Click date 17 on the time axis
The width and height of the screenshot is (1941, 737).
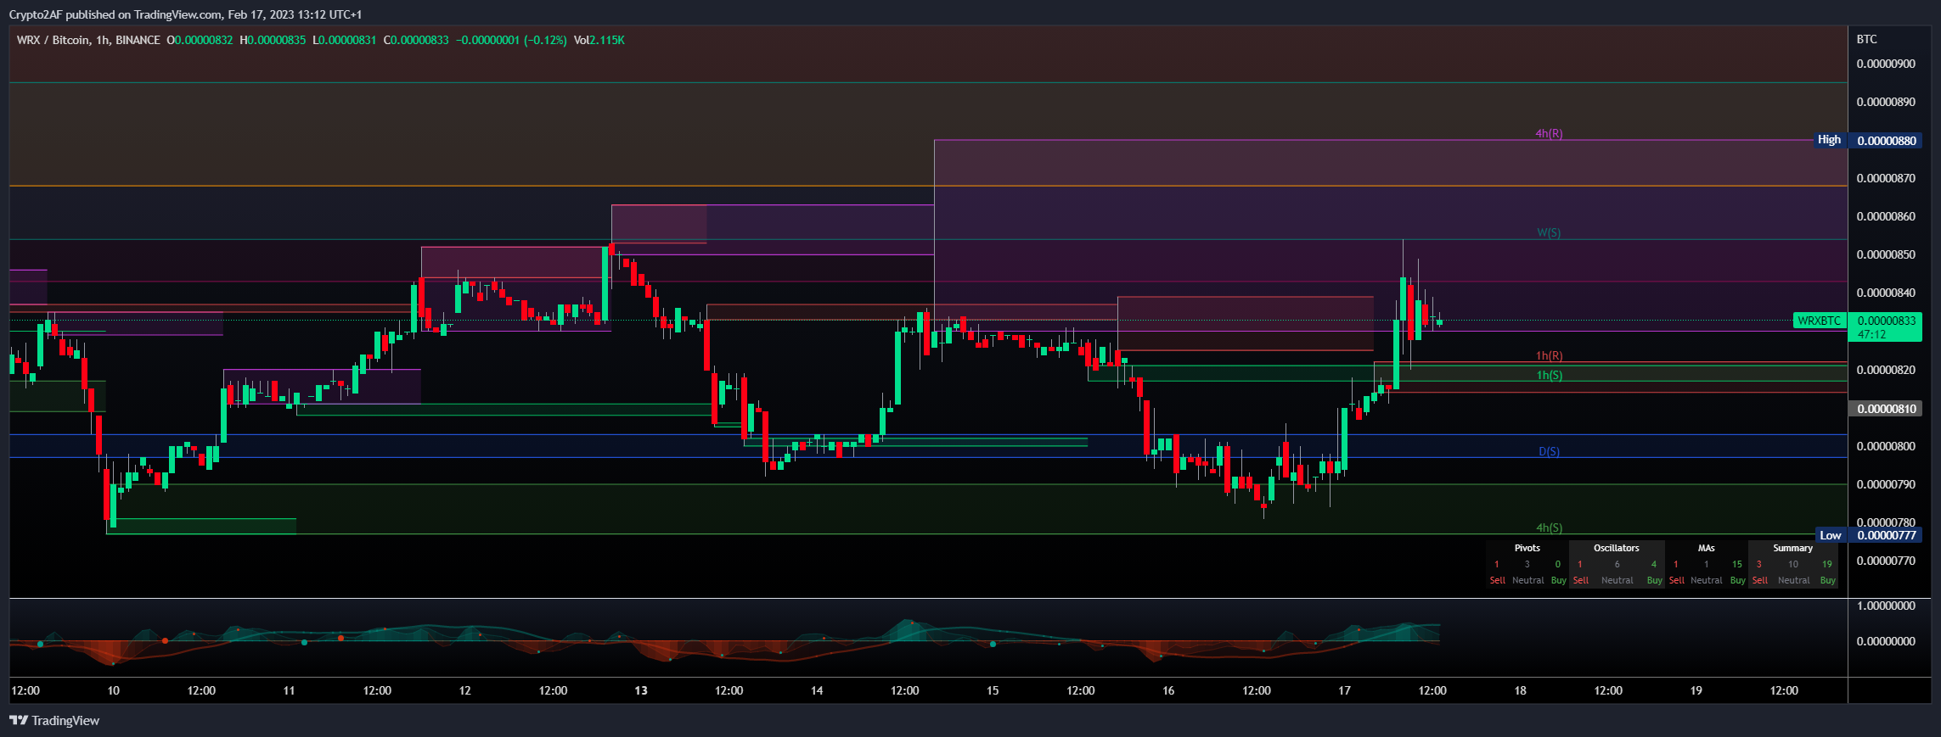[x=1344, y=690]
